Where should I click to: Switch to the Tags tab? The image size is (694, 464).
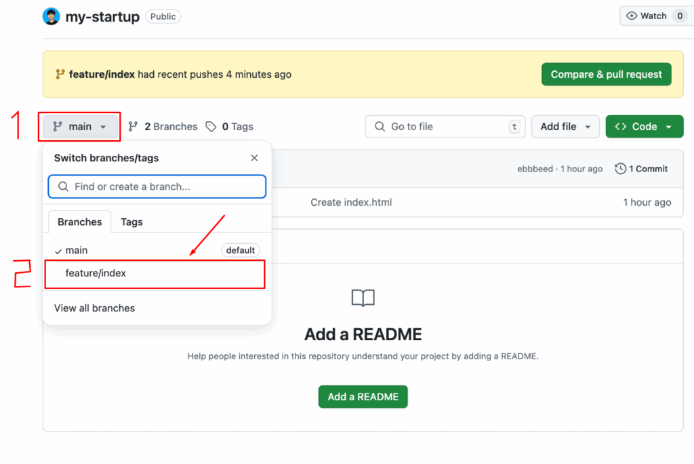coord(131,222)
